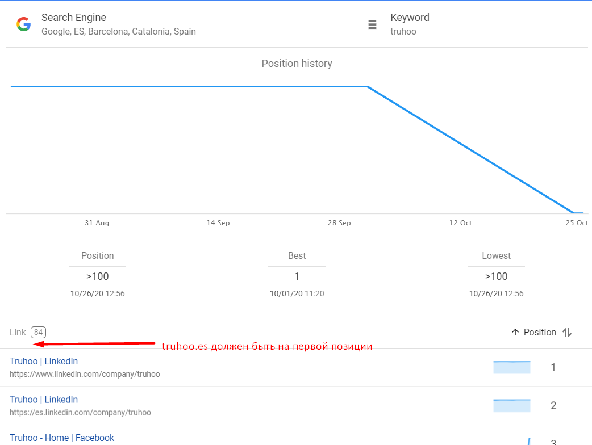The width and height of the screenshot is (592, 445).
Task: Select the es.linkedin.com/company/truhoo URL text
Action: [81, 413]
